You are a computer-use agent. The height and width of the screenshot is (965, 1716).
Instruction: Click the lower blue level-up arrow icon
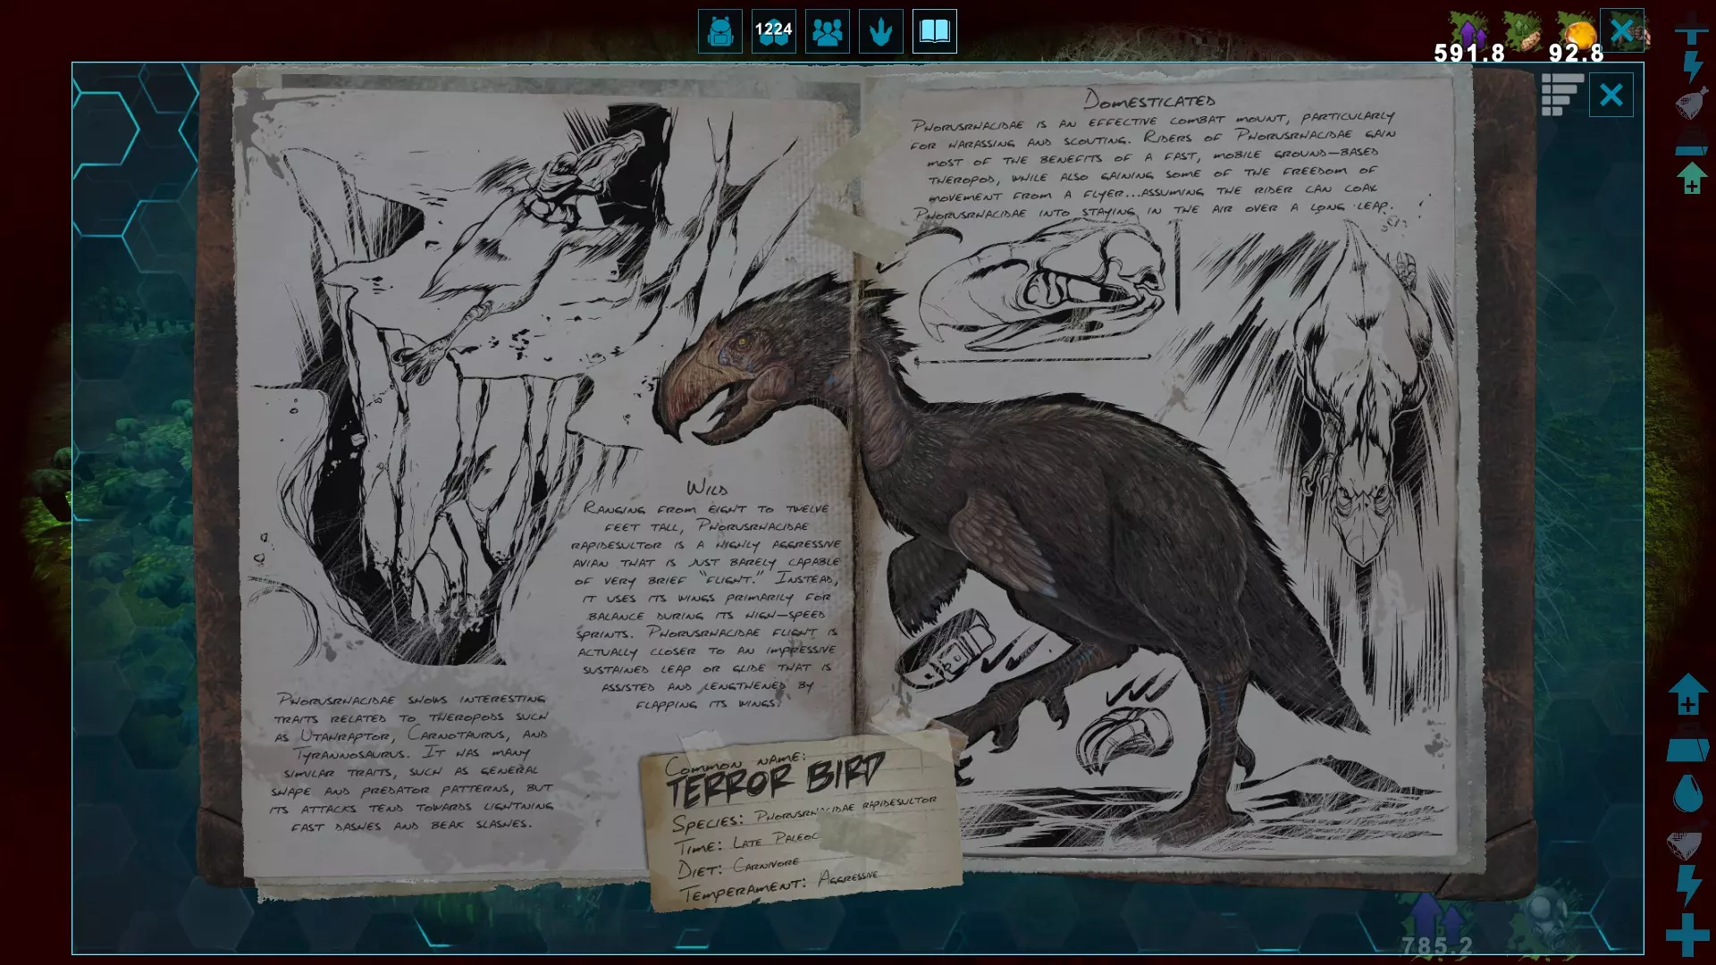(x=1688, y=694)
